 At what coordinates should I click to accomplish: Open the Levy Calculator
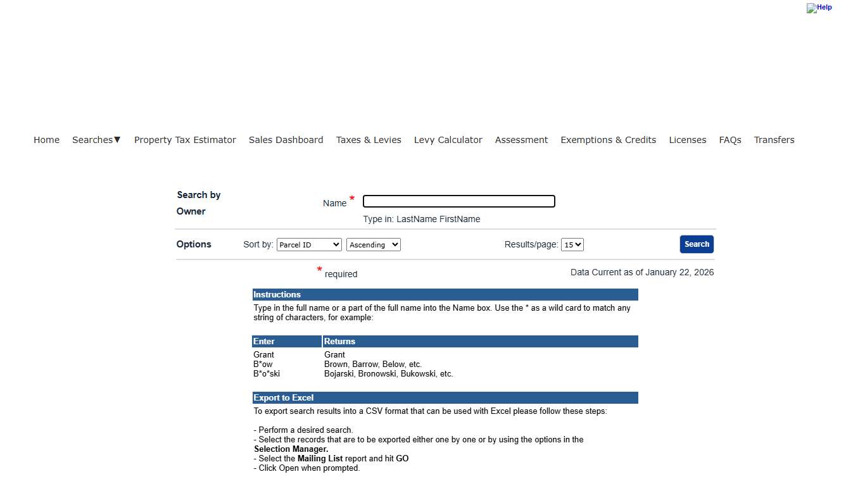(448, 140)
